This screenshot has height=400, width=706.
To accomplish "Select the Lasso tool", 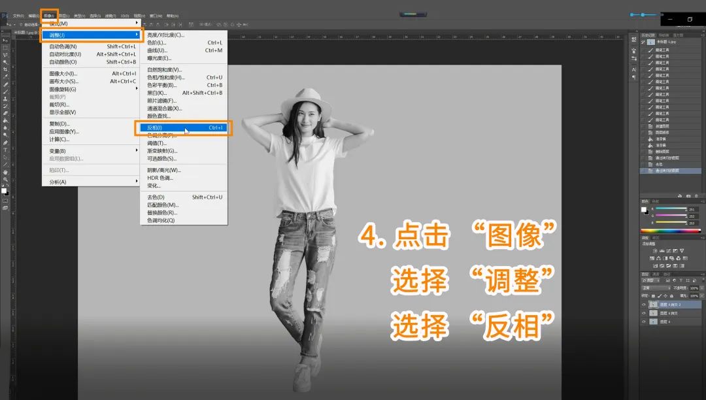I will 5,55.
